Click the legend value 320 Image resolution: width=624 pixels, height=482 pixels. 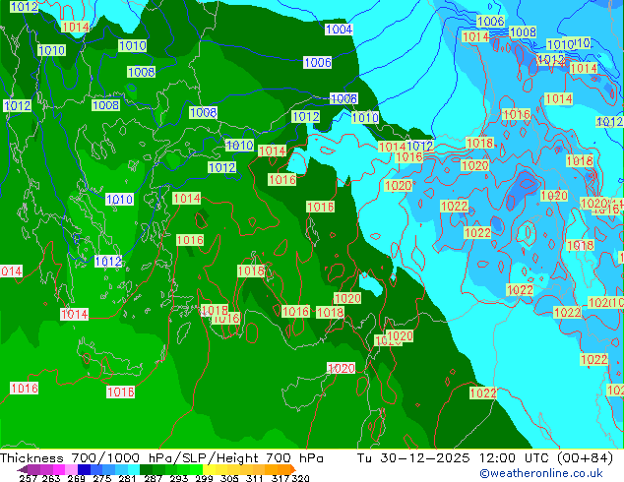click(x=300, y=478)
